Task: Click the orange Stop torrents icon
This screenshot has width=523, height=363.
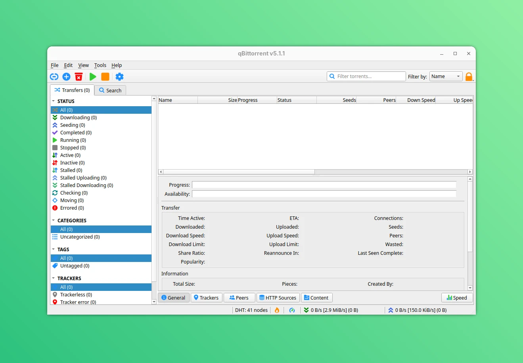Action: point(105,76)
